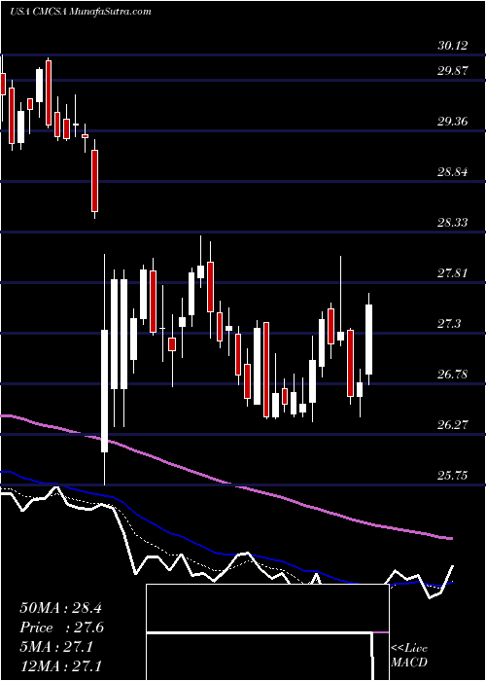The image size is (486, 681).
Task: Click the 50MA : 28.4 readout
Action: pos(60,608)
